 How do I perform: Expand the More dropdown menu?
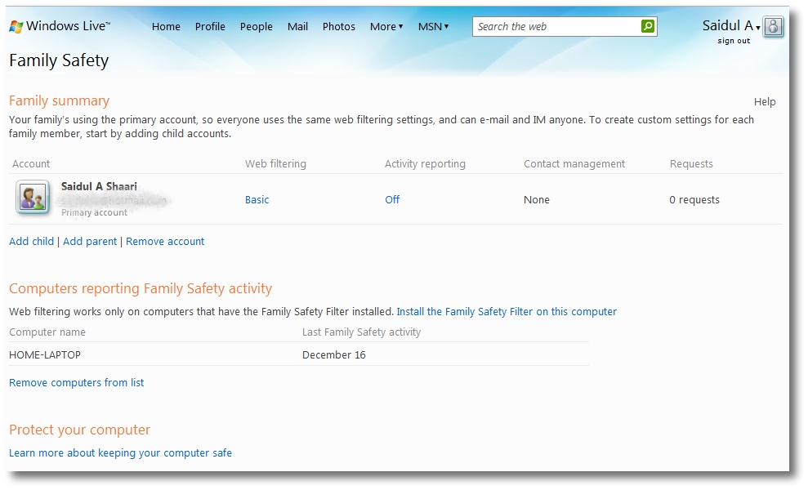click(x=386, y=26)
